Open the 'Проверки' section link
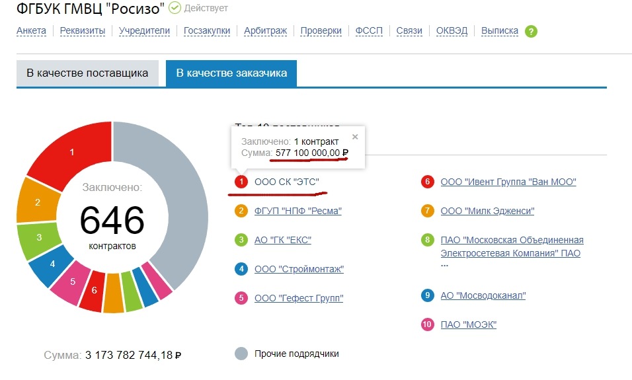 (x=321, y=30)
